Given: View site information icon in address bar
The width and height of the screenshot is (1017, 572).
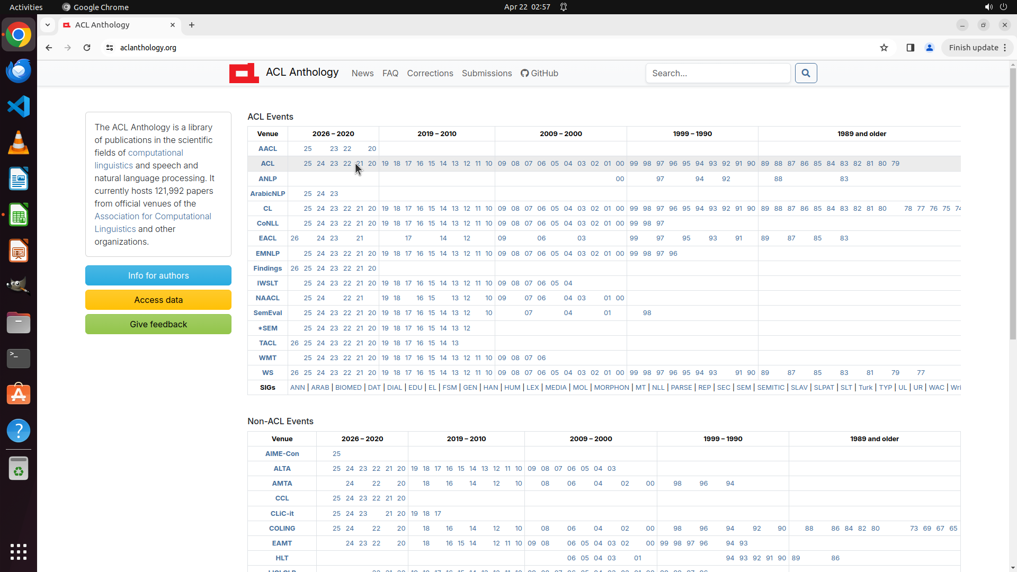Looking at the screenshot, I should click(110, 48).
